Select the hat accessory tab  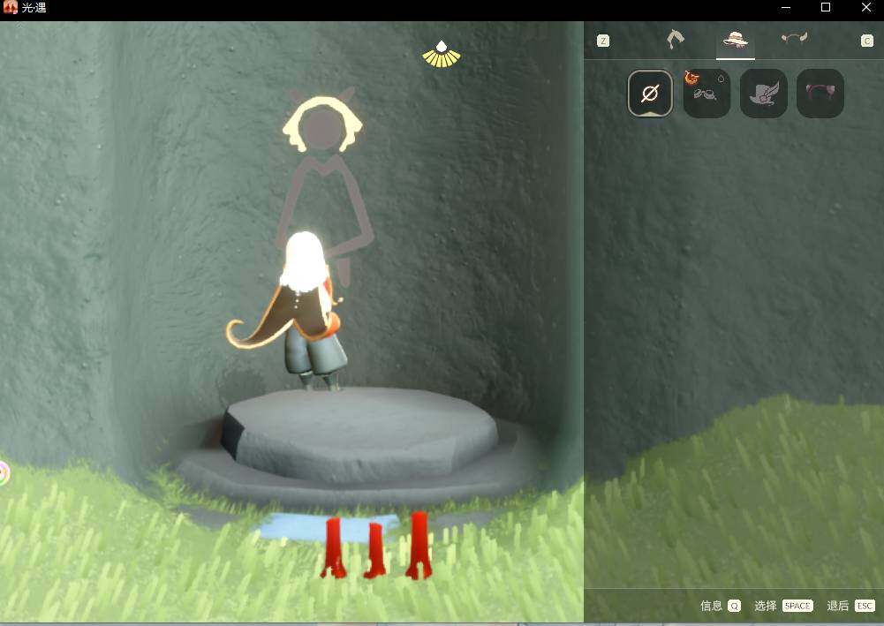pyautogui.click(x=735, y=39)
